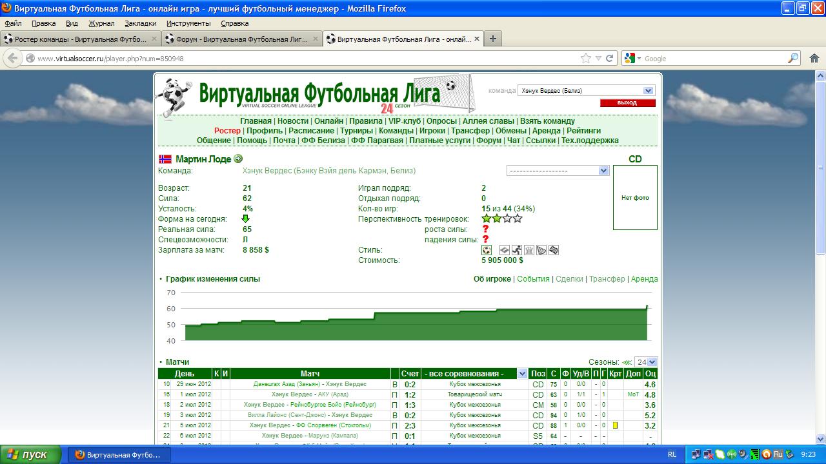Open the dashed dropdown beside the player photo
This screenshot has height=464, width=826.
click(558, 171)
